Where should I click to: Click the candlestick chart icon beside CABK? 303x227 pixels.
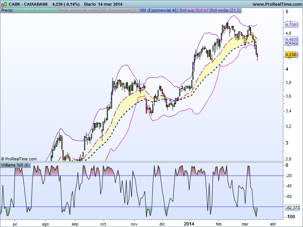[x=4, y=4]
